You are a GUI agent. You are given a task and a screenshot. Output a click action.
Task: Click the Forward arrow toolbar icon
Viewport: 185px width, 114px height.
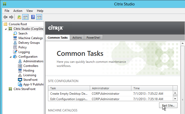(x=11, y=17)
